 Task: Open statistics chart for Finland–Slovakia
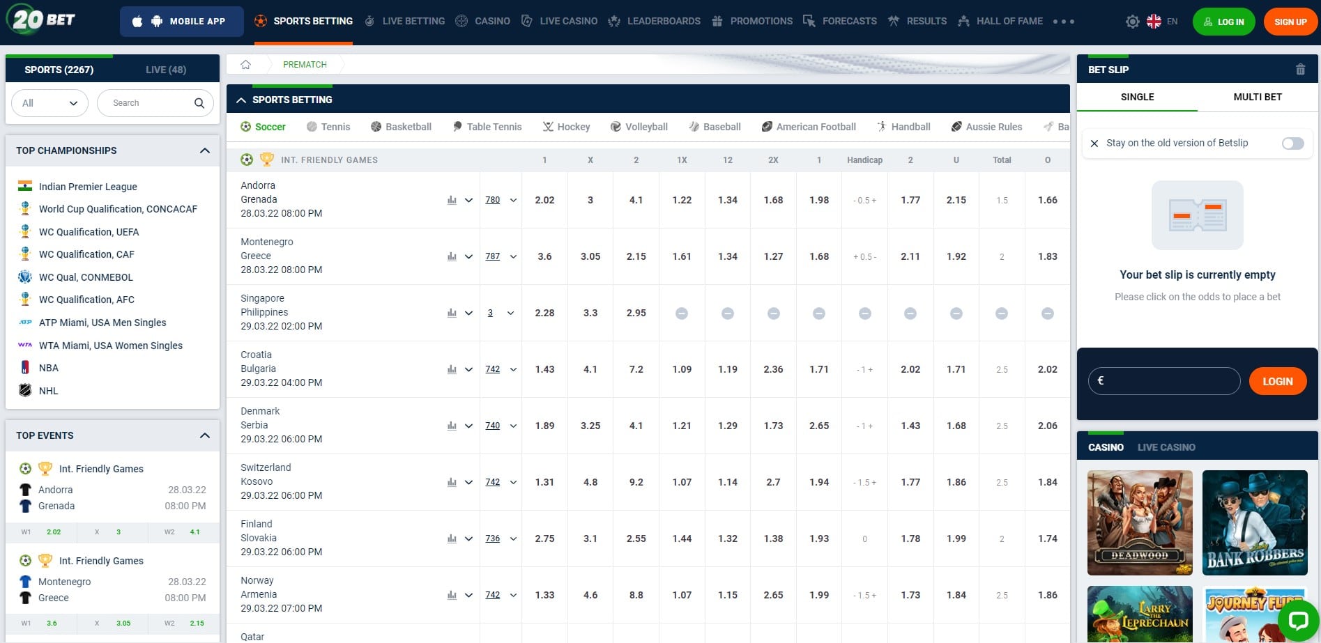tap(452, 539)
